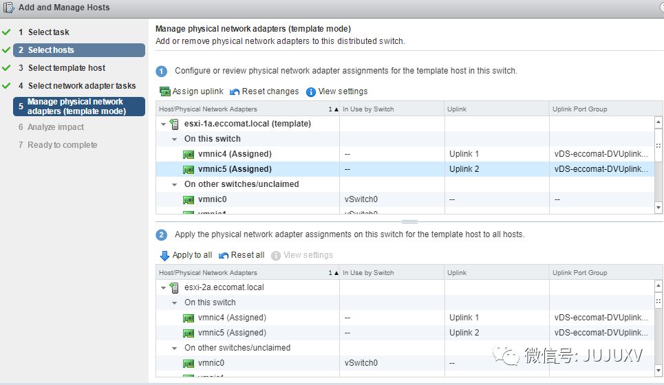The height and width of the screenshot is (385, 664).
Task: Select vmnic5 adapter icon under esxi-2a host
Action: click(189, 333)
